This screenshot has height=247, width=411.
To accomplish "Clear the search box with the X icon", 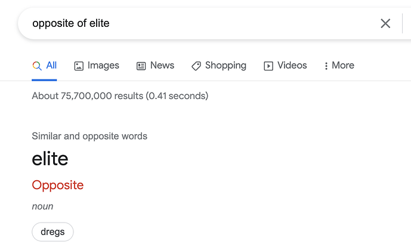I will coord(385,23).
